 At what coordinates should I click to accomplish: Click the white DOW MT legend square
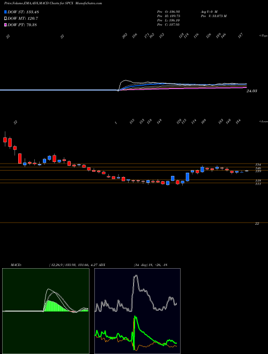coord(5,19)
